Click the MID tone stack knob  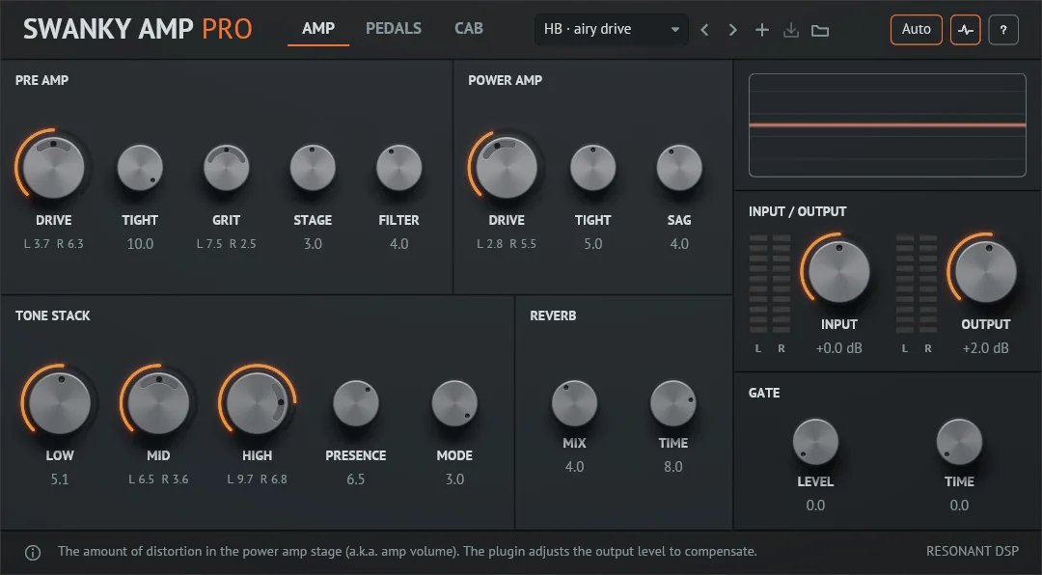(158, 403)
